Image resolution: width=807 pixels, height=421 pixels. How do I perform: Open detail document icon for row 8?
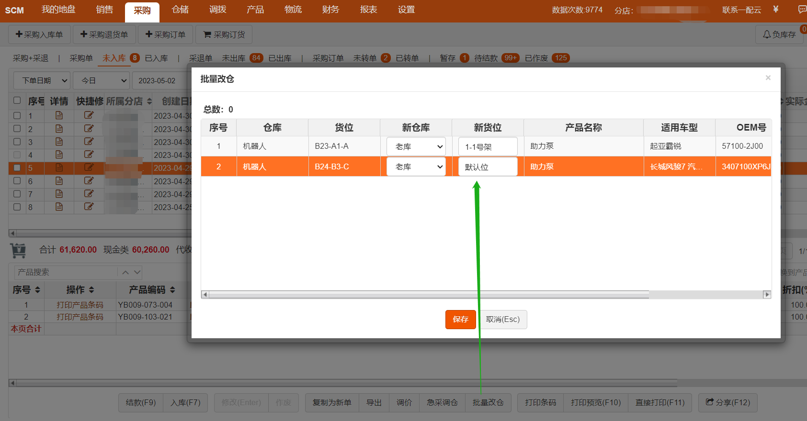tap(59, 207)
